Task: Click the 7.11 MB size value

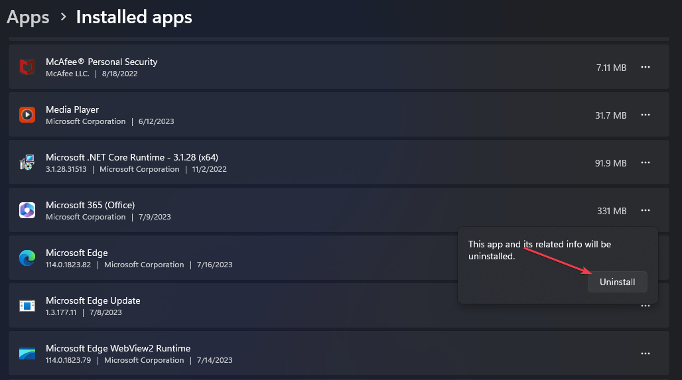Action: [x=611, y=68]
